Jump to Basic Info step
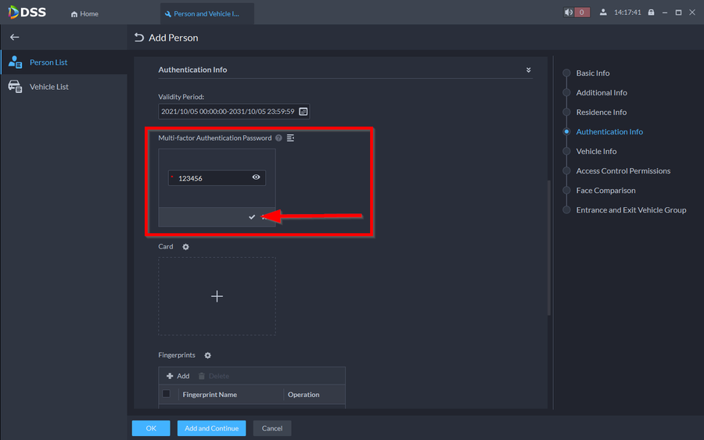This screenshot has width=704, height=440. coord(593,73)
